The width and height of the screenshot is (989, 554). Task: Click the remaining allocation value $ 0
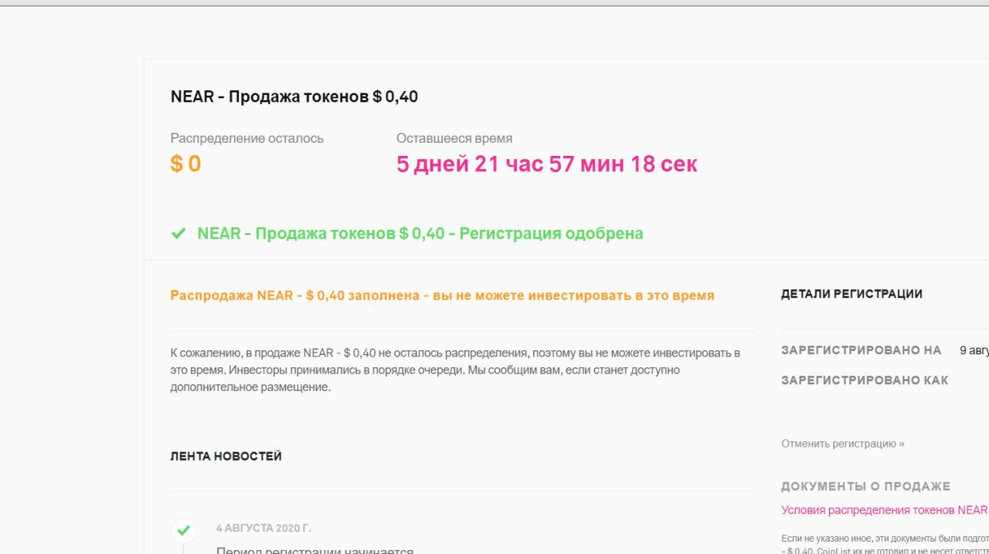tap(185, 164)
